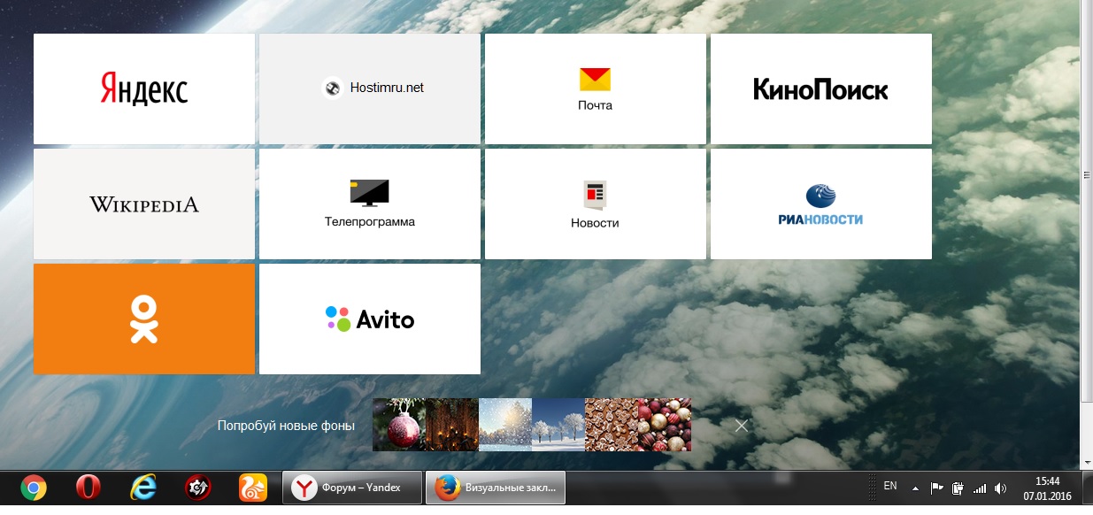The width and height of the screenshot is (1093, 515).
Task: Open the Почта mail tile
Action: coord(596,88)
